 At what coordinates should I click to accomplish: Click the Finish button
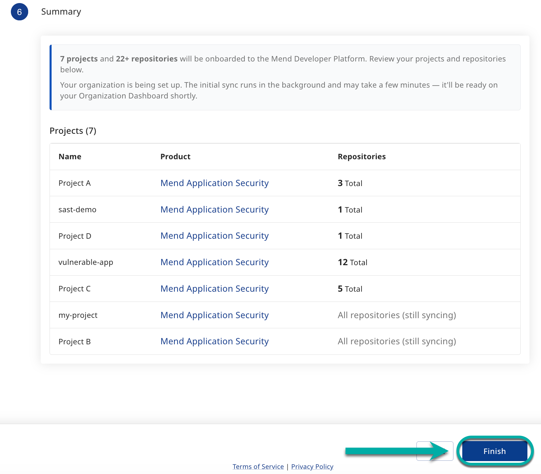coord(495,451)
